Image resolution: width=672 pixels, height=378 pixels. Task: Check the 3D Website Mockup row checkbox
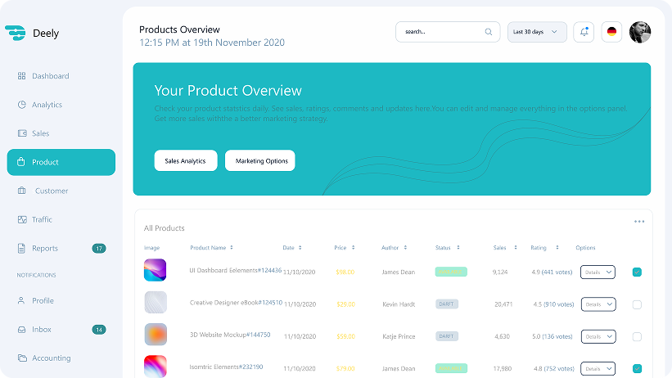(x=637, y=337)
